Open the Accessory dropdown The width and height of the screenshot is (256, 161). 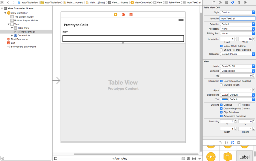pos(237,29)
